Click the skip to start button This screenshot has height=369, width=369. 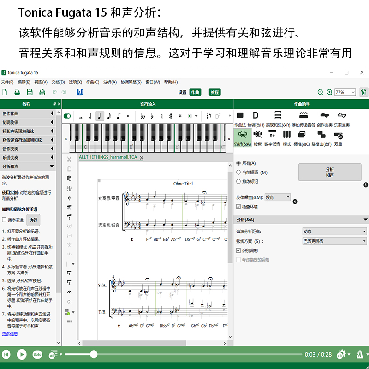[6, 354]
